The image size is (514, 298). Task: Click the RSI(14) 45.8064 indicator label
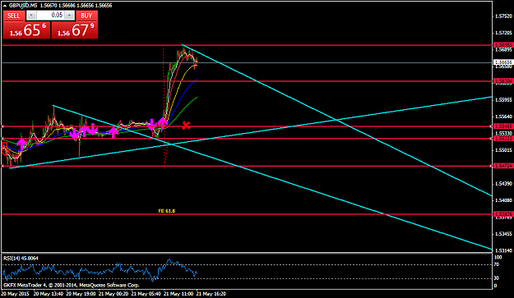(21, 258)
